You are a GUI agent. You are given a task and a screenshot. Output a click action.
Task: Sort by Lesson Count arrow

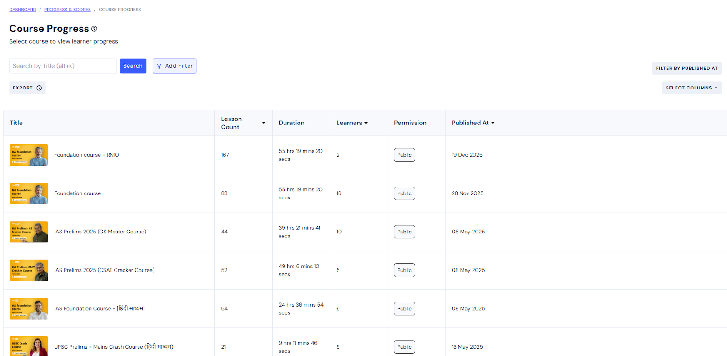tap(264, 123)
